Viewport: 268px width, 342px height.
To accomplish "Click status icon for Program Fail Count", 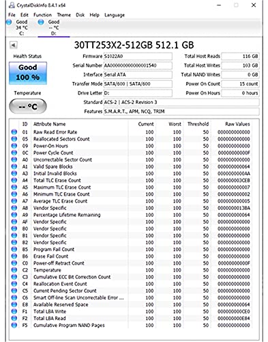I will tap(14, 249).
